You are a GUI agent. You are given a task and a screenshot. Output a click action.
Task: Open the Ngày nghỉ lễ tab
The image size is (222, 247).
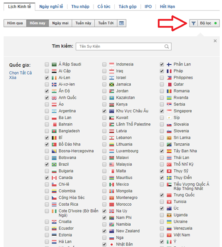coord(51,7)
